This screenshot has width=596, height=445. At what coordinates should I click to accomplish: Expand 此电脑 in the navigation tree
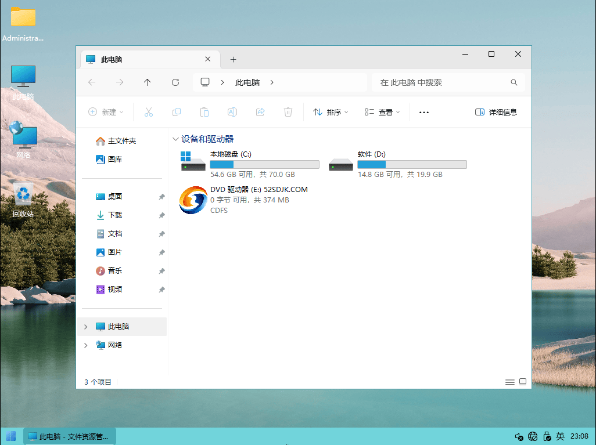[85, 327]
